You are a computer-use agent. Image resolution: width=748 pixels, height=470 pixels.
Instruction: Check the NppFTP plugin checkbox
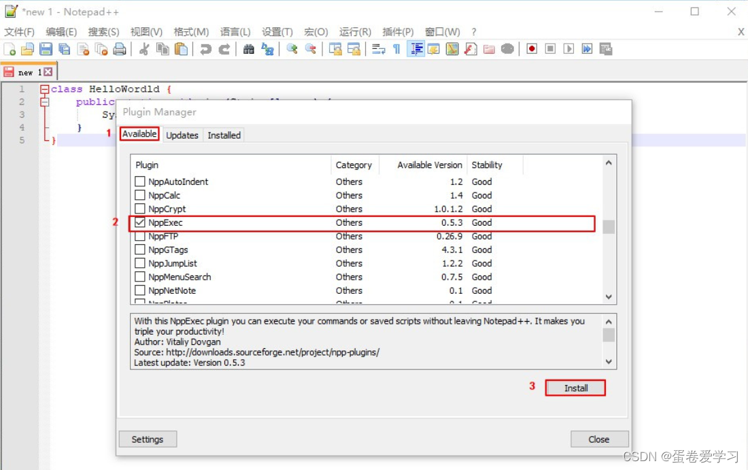(139, 236)
